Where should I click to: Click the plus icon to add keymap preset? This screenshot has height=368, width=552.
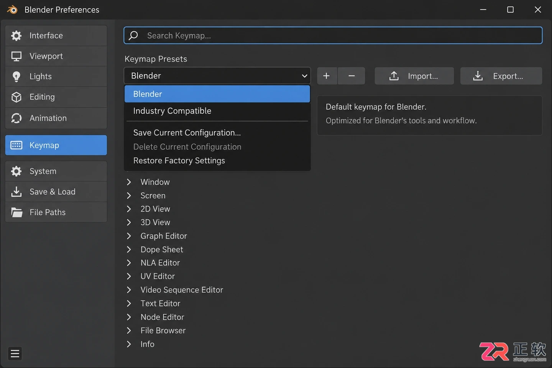[x=327, y=76]
